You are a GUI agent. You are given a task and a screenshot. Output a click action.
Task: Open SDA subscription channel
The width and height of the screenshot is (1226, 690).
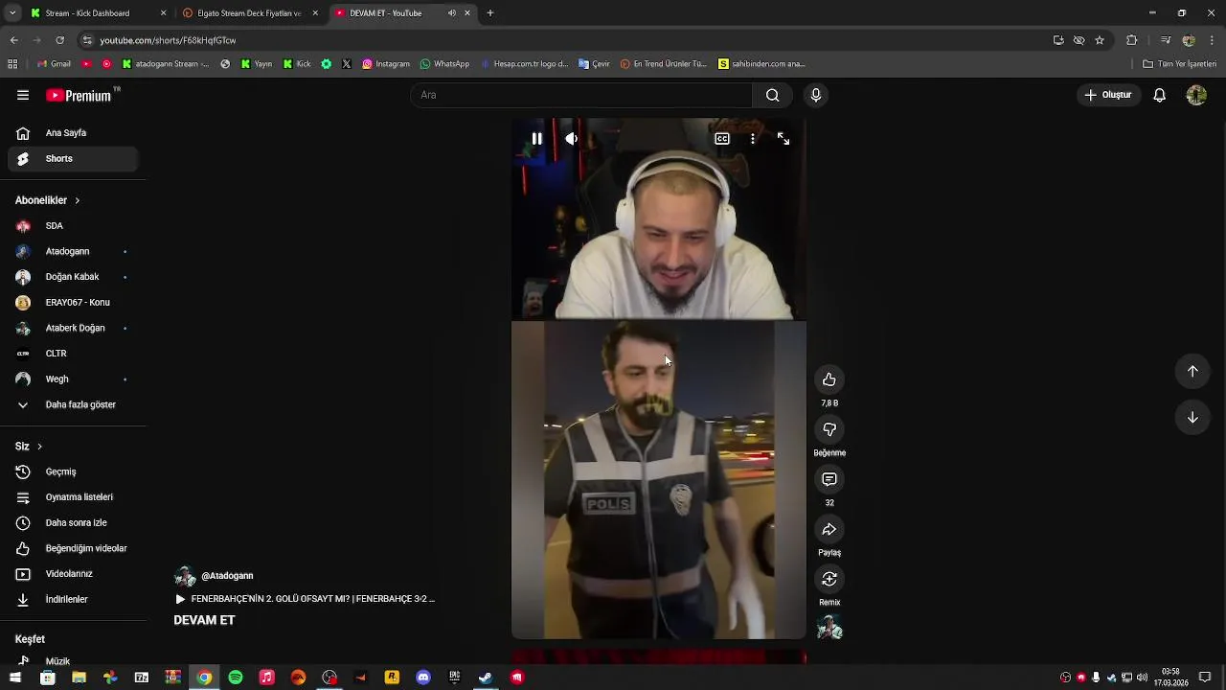pyautogui.click(x=73, y=226)
